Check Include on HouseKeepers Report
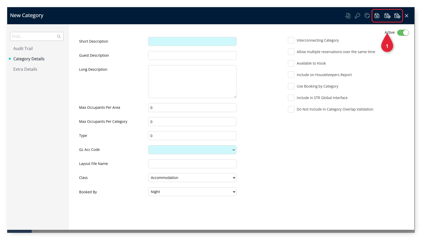The width and height of the screenshot is (422, 240). tap(291, 75)
